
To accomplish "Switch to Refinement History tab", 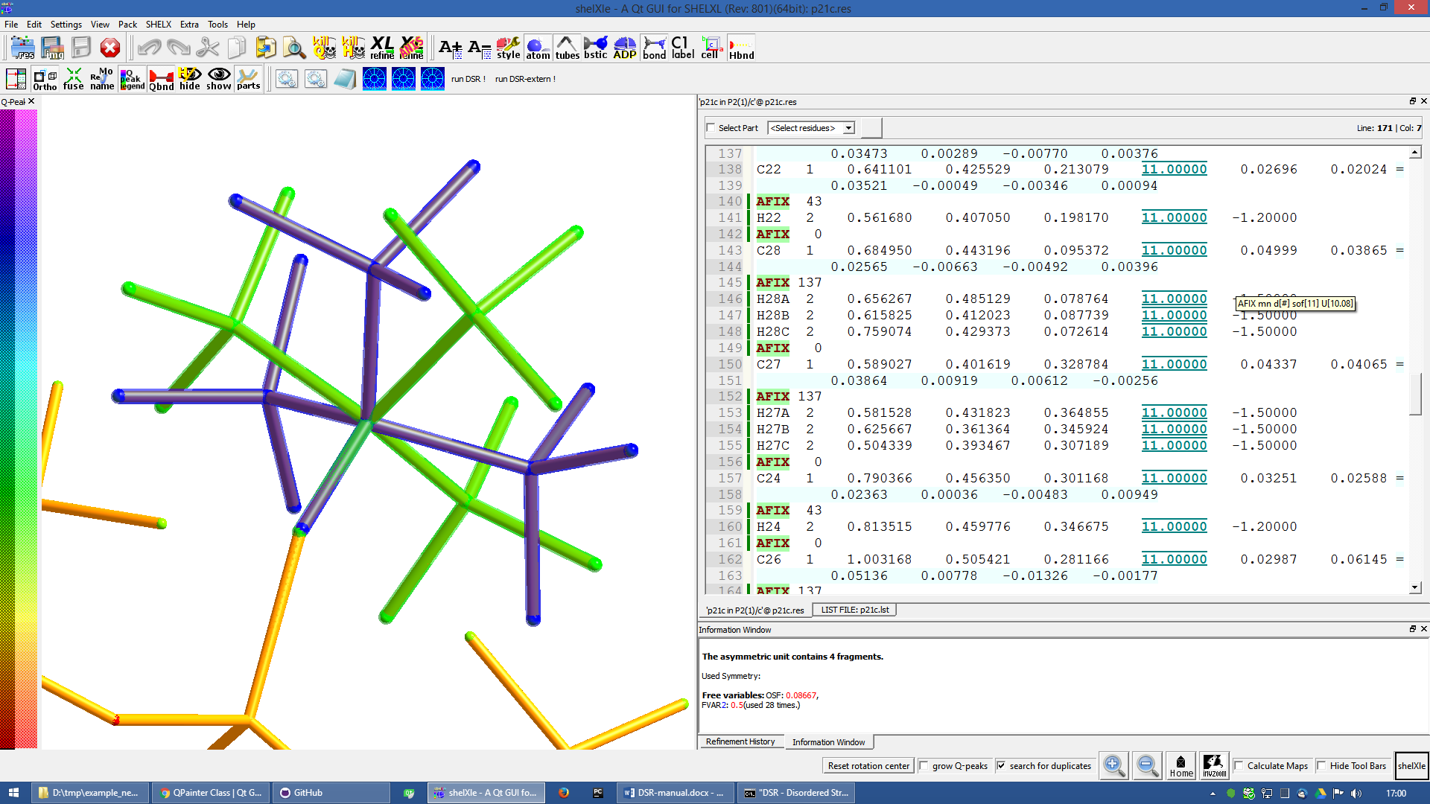I will click(740, 742).
